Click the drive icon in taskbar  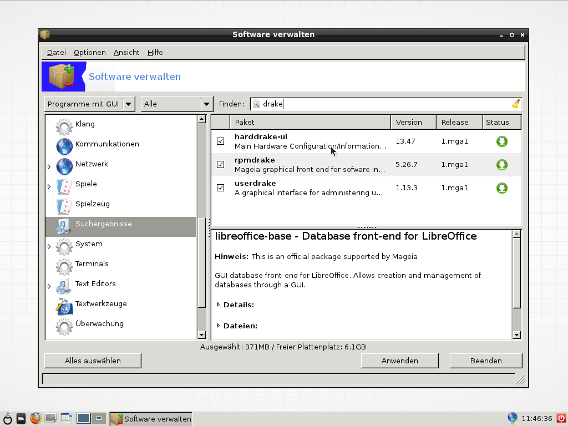(x=50, y=419)
